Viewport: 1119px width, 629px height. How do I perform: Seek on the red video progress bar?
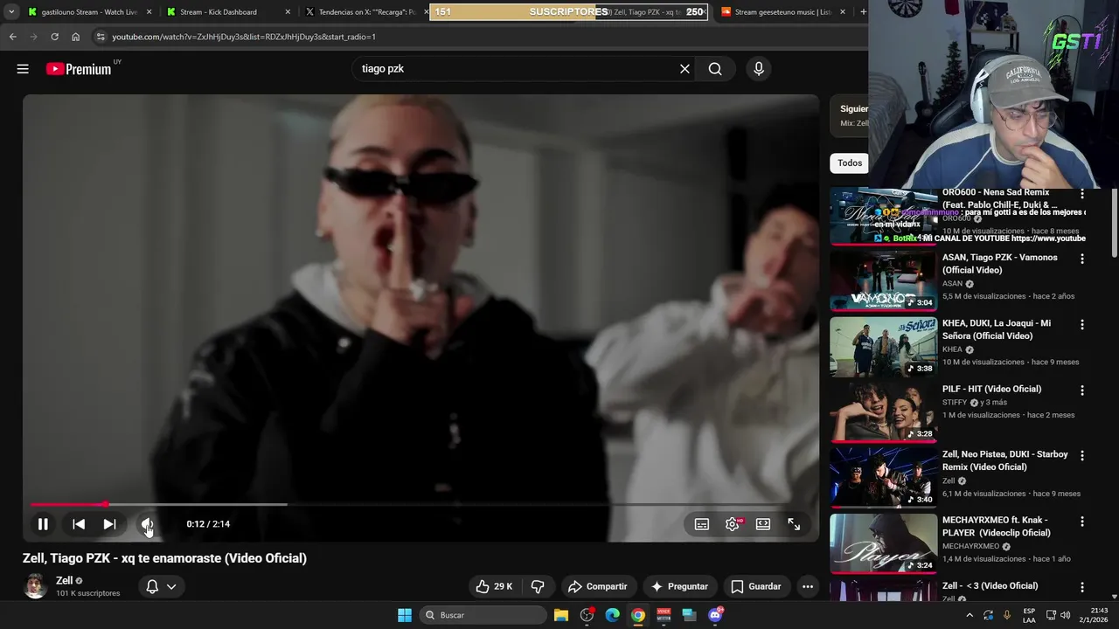(x=420, y=504)
